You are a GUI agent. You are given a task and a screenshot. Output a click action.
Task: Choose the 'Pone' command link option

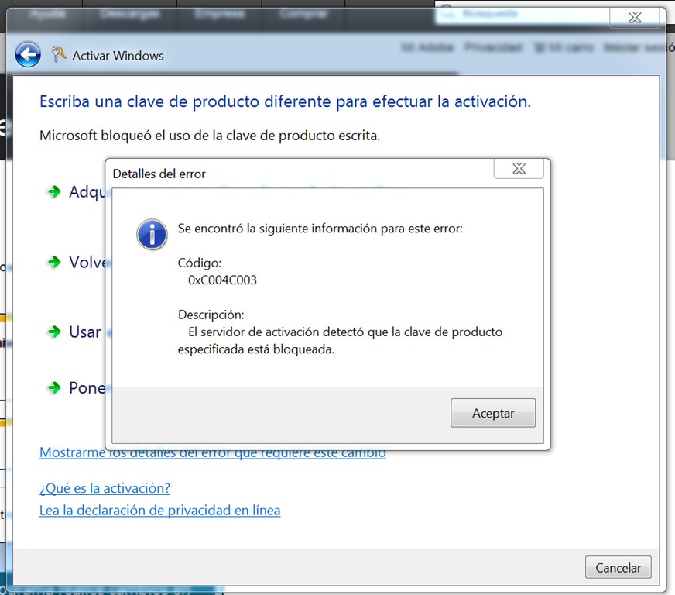point(87,388)
